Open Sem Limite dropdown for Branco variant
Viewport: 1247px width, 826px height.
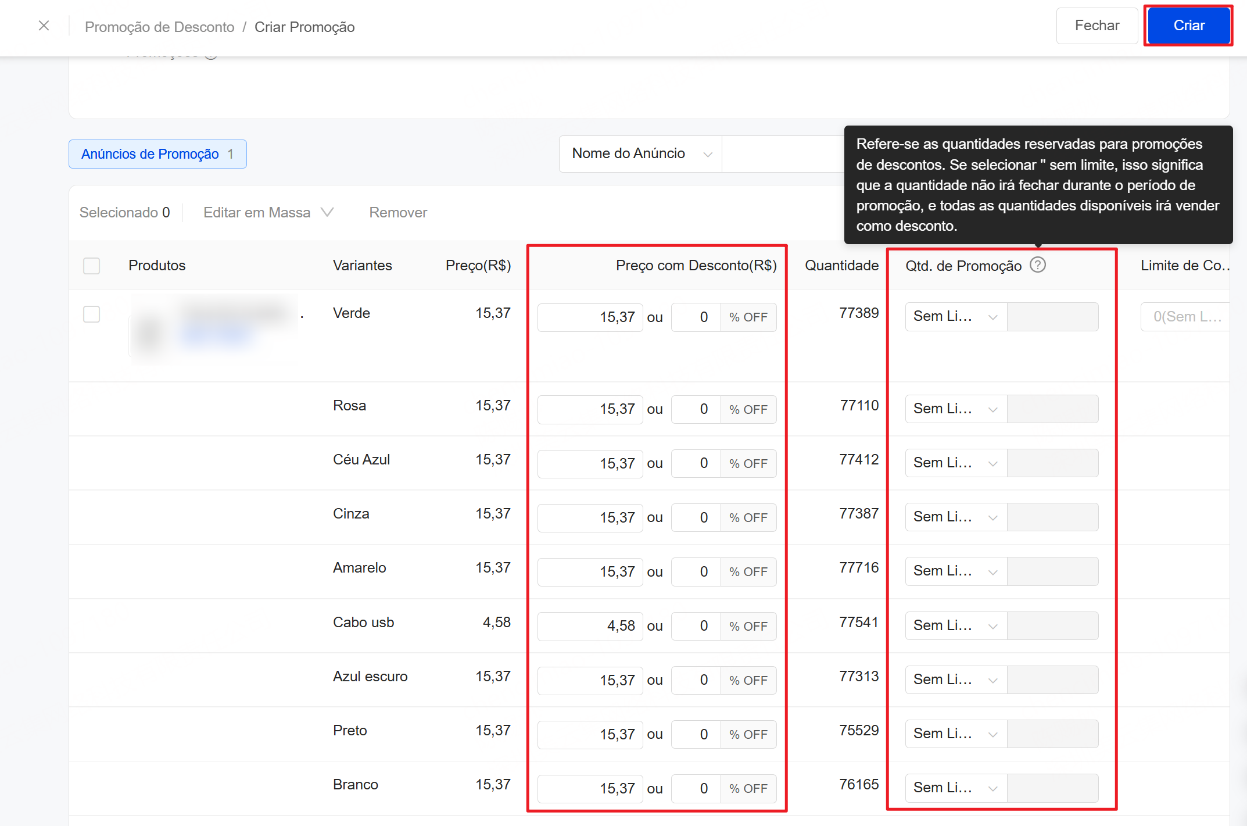(x=955, y=788)
